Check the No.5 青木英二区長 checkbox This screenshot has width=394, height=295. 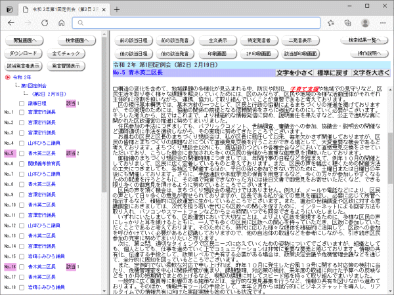(x=22, y=153)
